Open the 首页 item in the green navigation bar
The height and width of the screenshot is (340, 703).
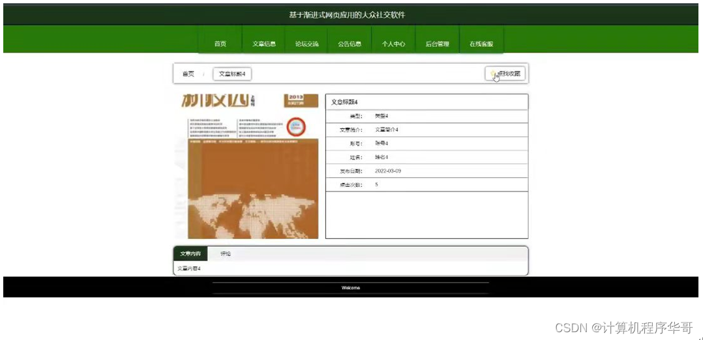click(x=220, y=44)
